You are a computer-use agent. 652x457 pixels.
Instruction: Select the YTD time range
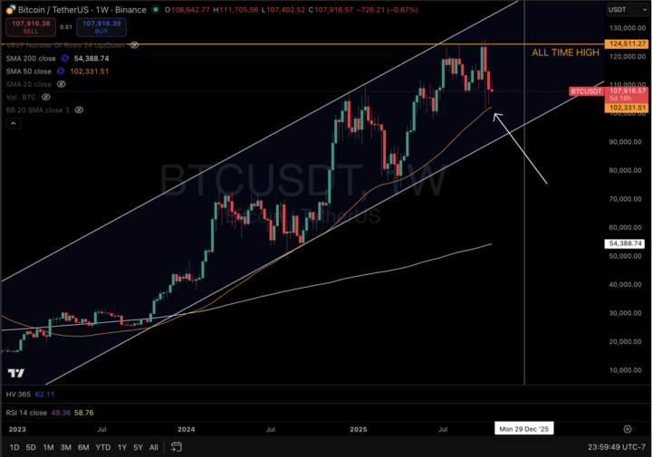coord(103,447)
